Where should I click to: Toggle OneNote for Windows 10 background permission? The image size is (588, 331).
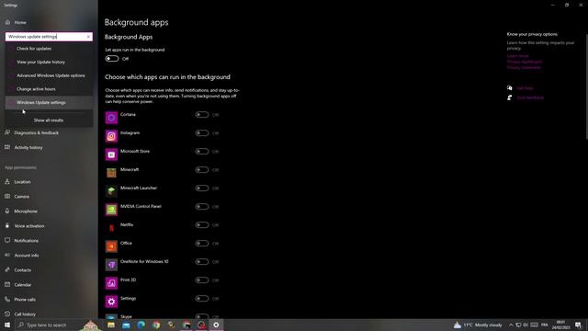(x=202, y=261)
